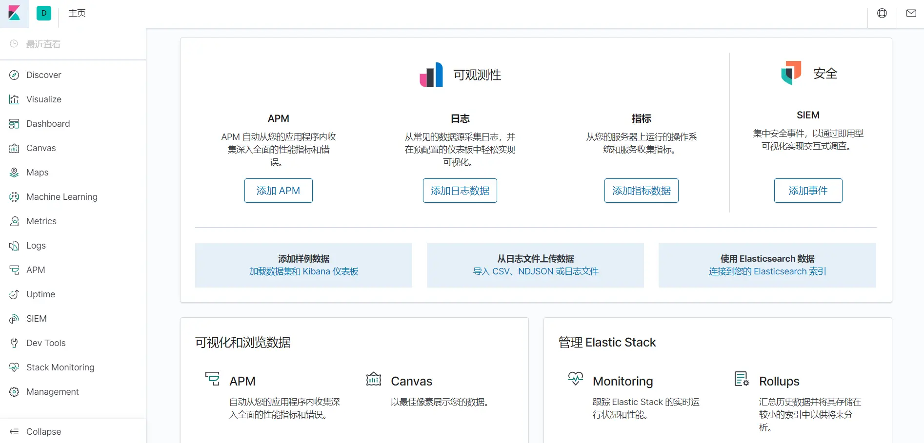Open the help lifebuoy icon in header
This screenshot has height=443, width=924.
point(882,13)
